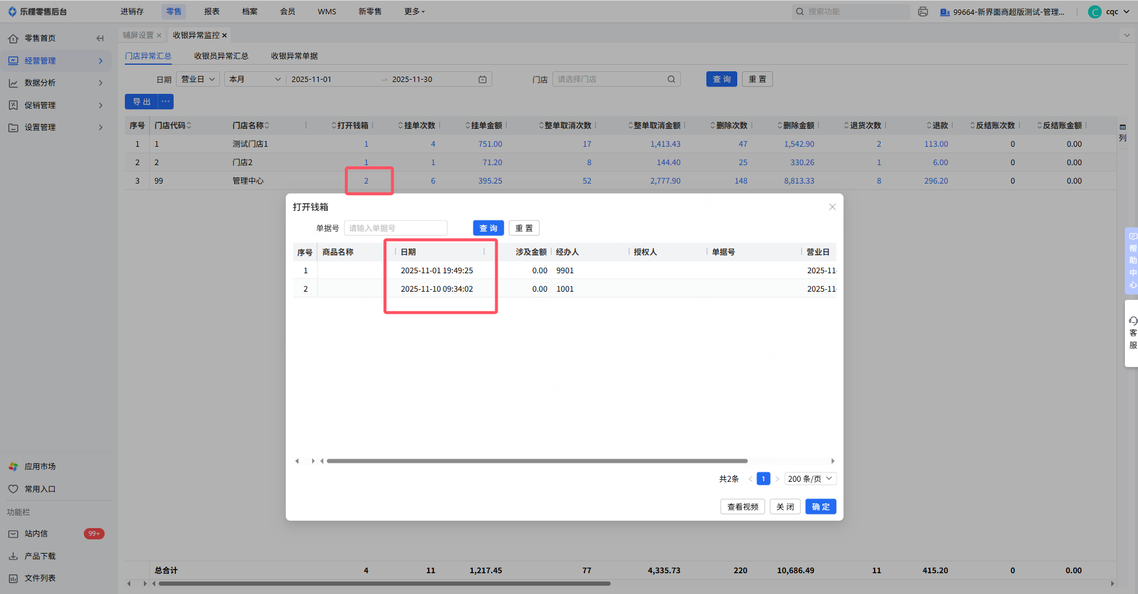1138x594 pixels.
Task: Close the 收银异常监控 tab
Action: point(224,36)
